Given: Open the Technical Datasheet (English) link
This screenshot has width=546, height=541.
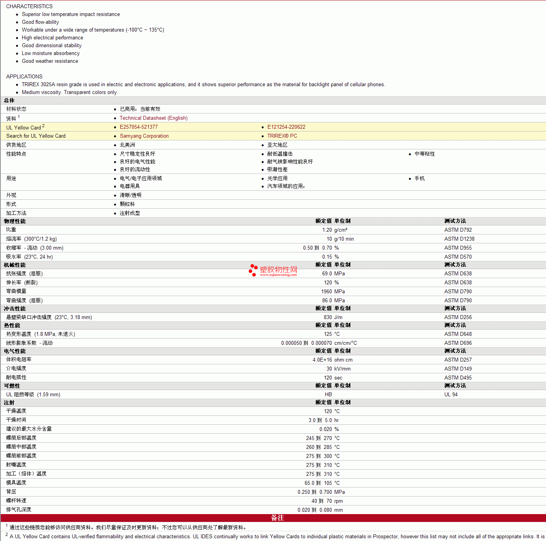Looking at the screenshot, I should pos(153,118).
